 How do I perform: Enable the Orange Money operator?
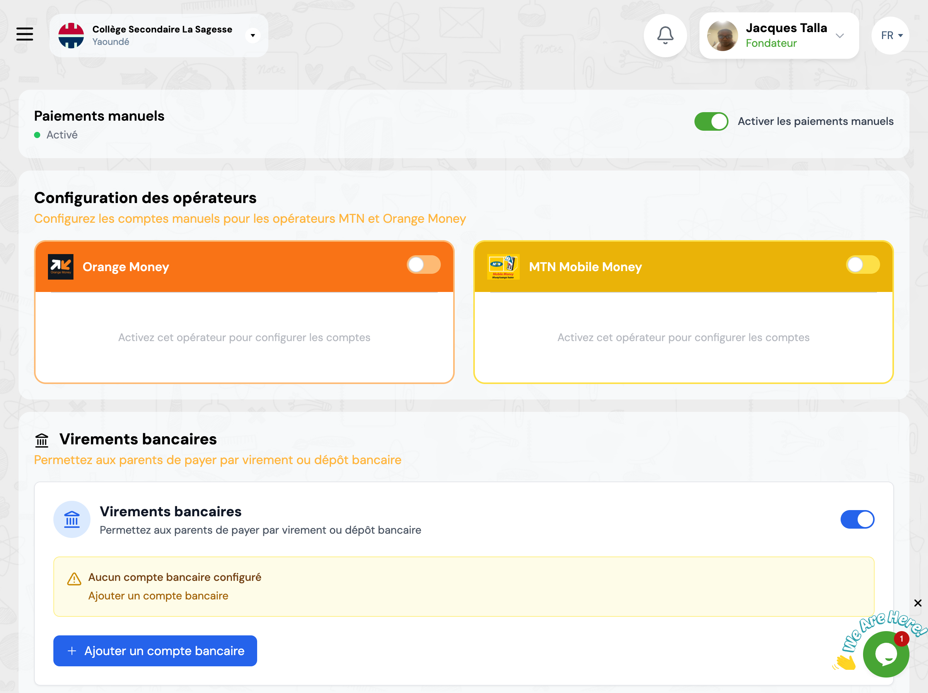(x=423, y=265)
